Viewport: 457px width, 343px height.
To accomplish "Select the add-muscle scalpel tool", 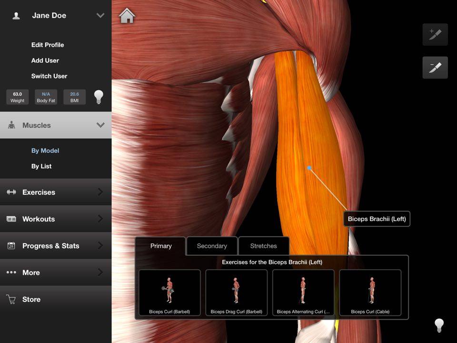I will tap(435, 34).
